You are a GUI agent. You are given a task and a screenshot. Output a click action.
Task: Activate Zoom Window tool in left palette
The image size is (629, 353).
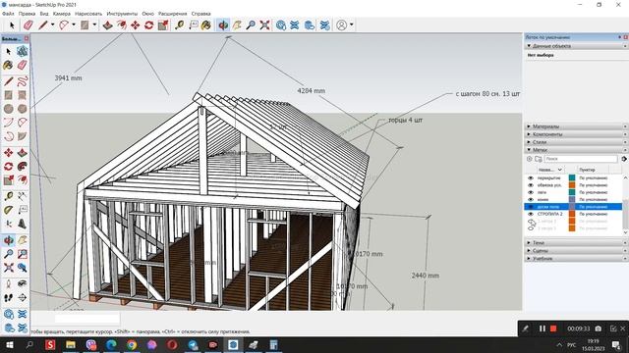tap(22, 254)
